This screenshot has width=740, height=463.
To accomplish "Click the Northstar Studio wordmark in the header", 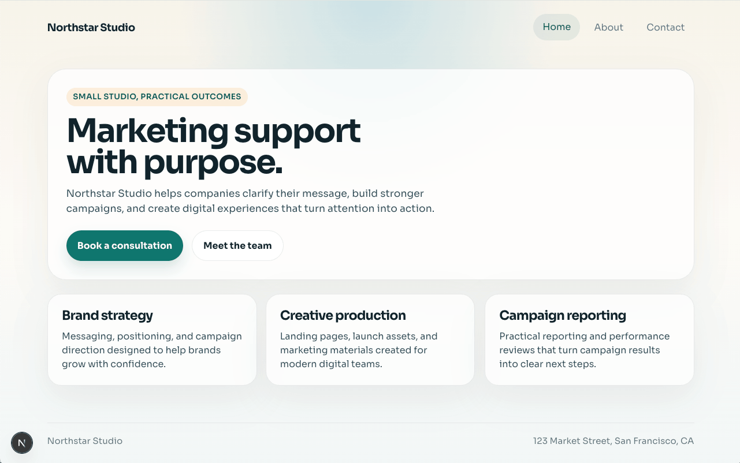I will 91,27.
